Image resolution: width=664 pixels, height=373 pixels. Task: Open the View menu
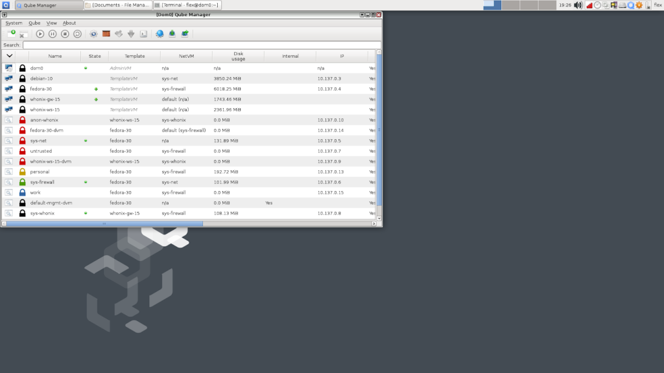(x=51, y=23)
